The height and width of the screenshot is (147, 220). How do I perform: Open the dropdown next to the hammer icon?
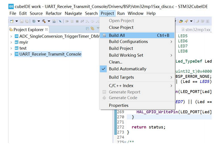pyautogui.click(x=49, y=21)
